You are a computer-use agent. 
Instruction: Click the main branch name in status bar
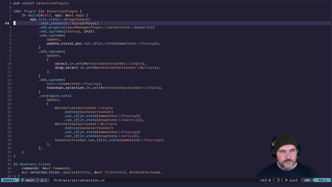click(30, 180)
